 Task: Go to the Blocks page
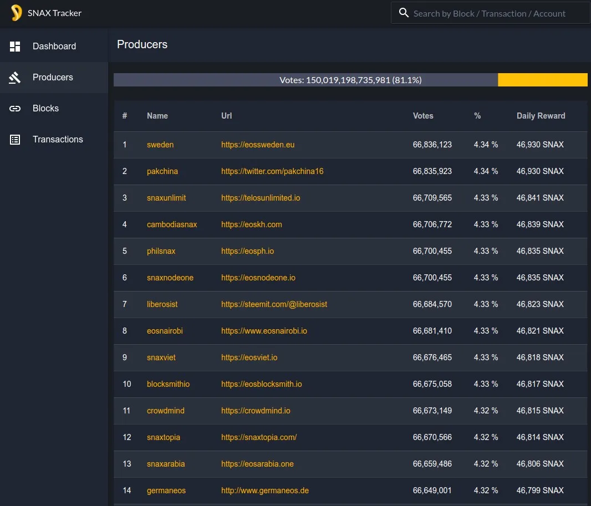pyautogui.click(x=45, y=109)
